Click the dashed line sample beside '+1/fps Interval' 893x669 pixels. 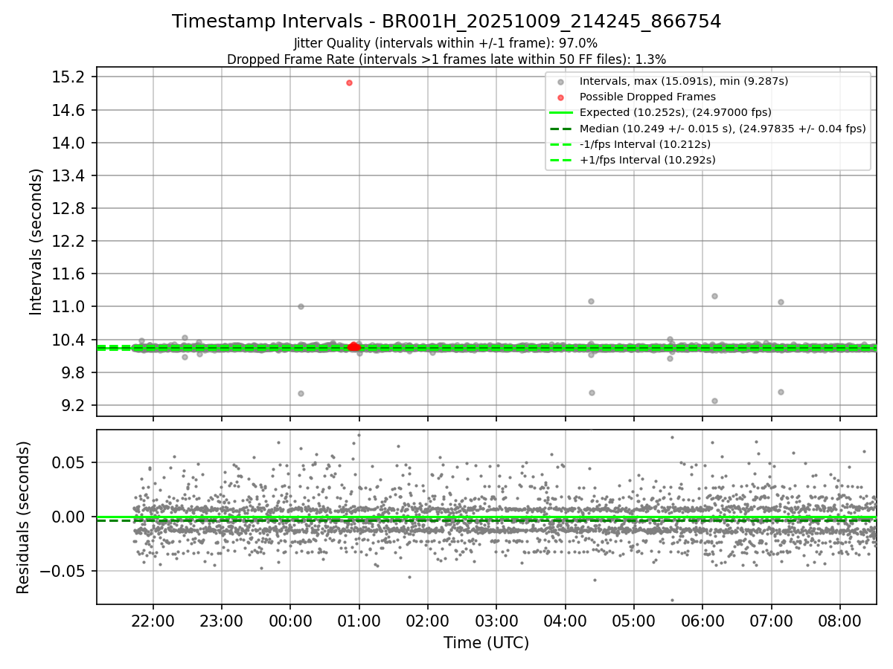click(x=560, y=160)
